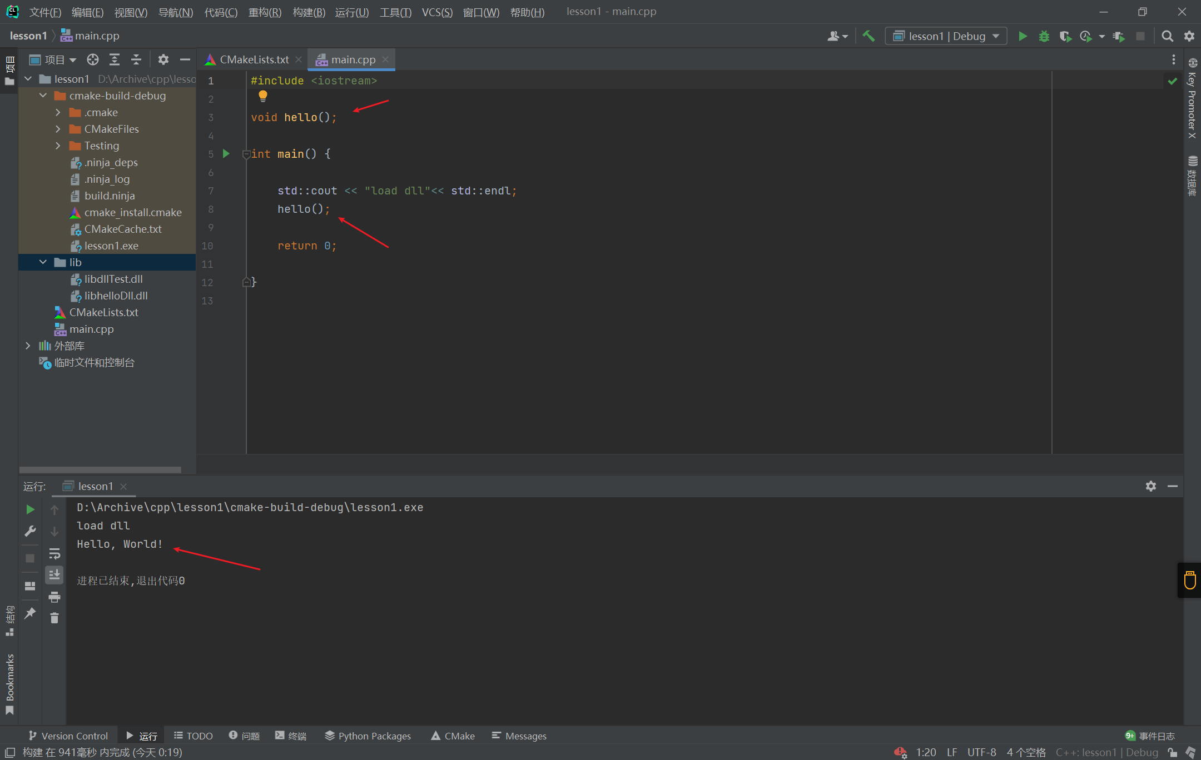This screenshot has width=1201, height=760.
Task: Collapse the lesson1 root folder
Action: [28, 79]
